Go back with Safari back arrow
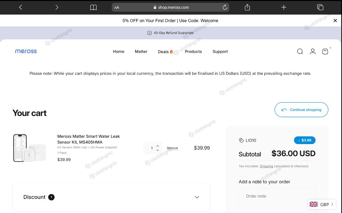Viewport: 342px width, 213px height. point(21,8)
